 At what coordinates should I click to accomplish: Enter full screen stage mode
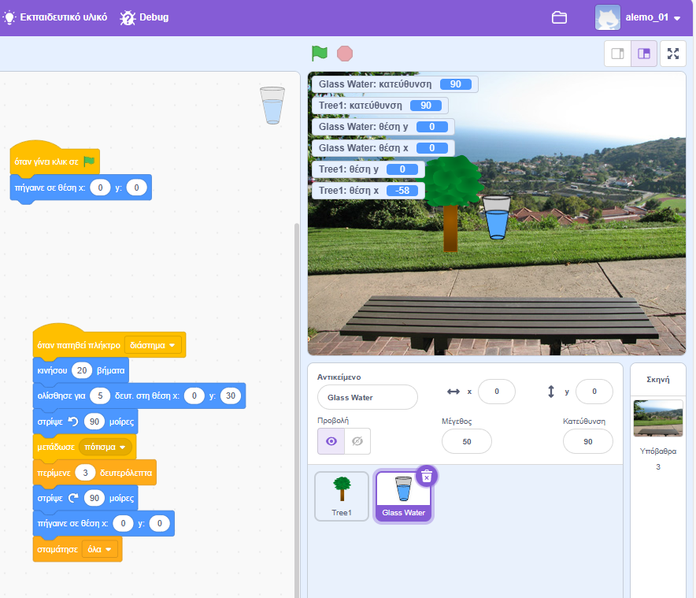pos(672,54)
